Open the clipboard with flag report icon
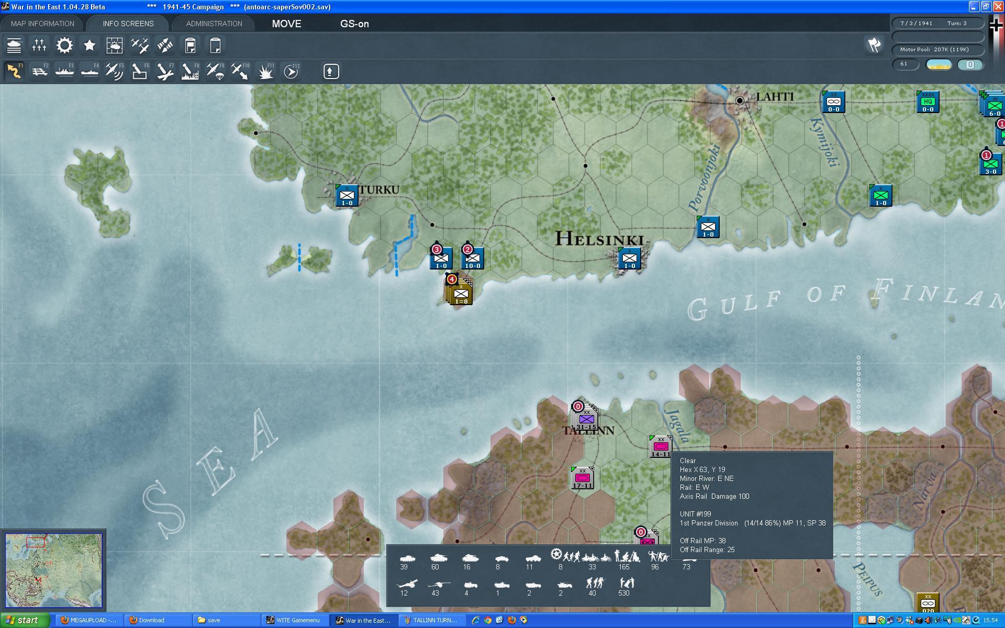1005x628 pixels. (190, 46)
